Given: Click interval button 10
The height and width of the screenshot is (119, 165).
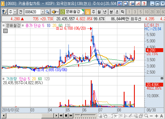Looking at the screenshot, I should pyautogui.click(x=146, y=12).
